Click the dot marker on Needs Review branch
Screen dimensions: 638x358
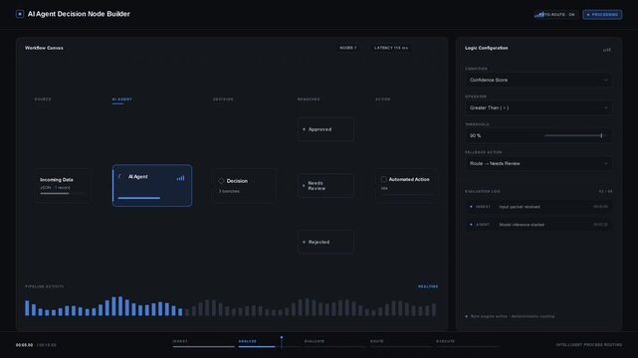click(304, 186)
